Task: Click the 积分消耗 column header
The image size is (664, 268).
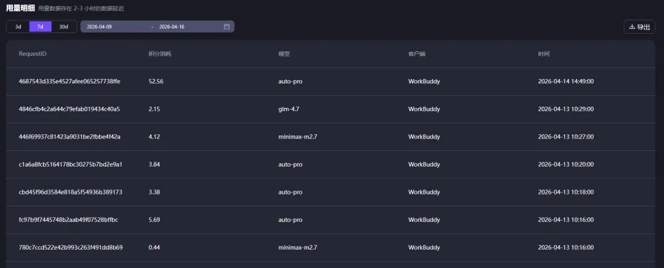Action: coord(160,54)
